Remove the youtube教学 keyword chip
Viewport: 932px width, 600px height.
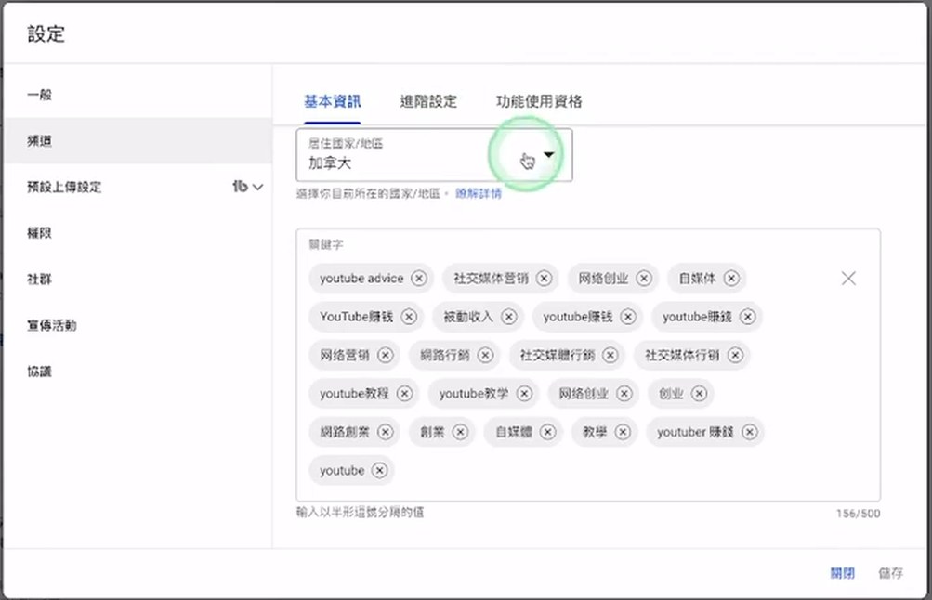[524, 393]
